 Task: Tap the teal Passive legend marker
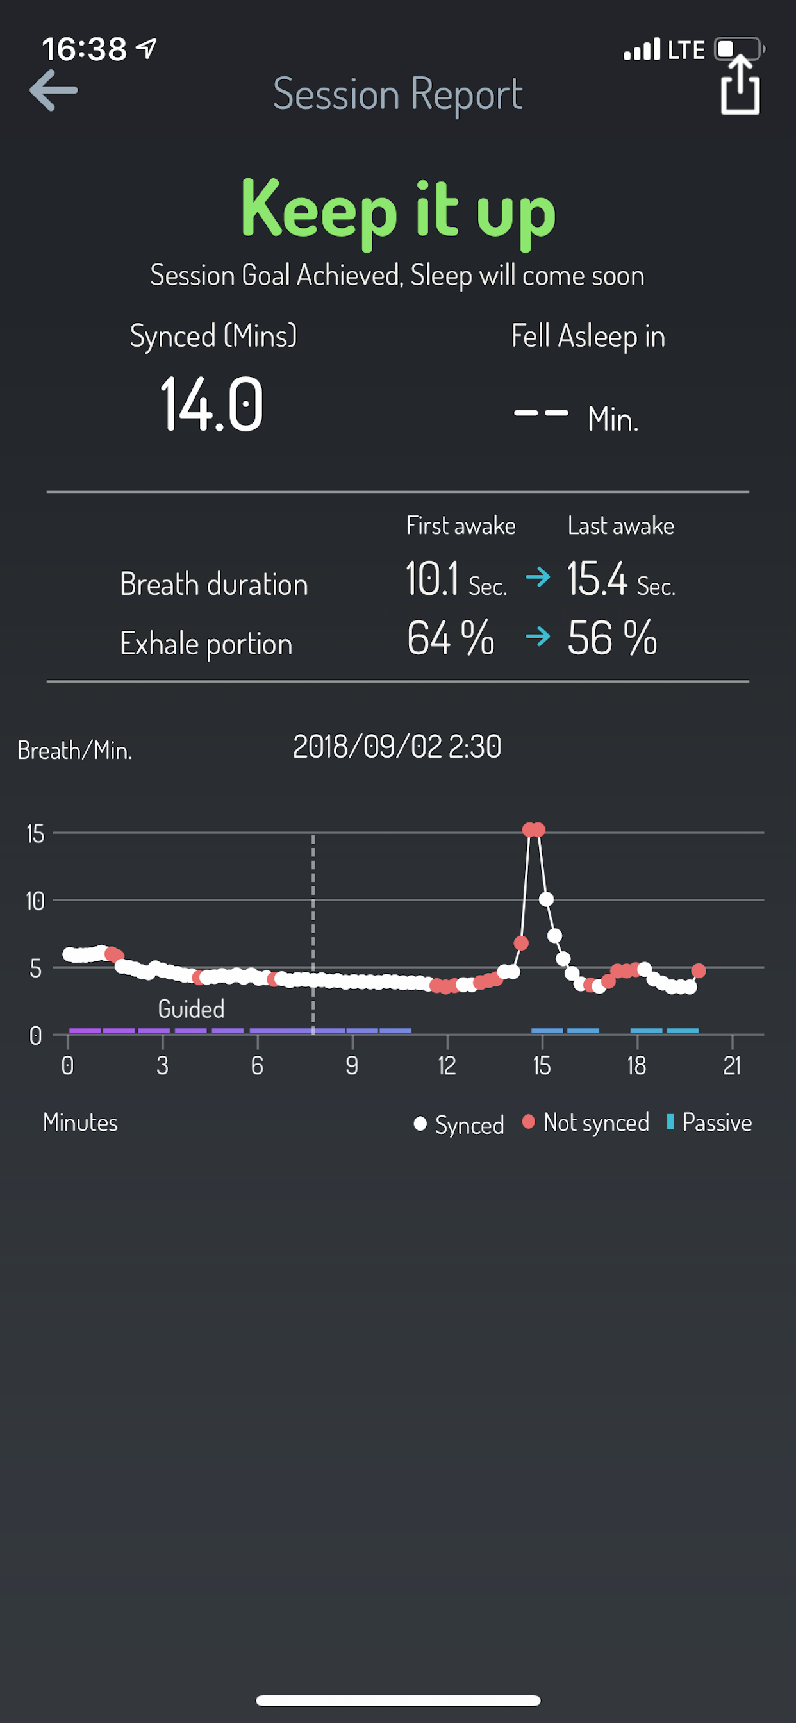tap(670, 1122)
